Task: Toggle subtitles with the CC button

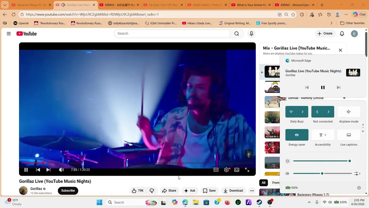Action: coord(216,170)
